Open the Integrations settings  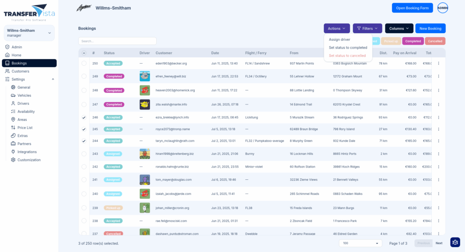tap(27, 152)
